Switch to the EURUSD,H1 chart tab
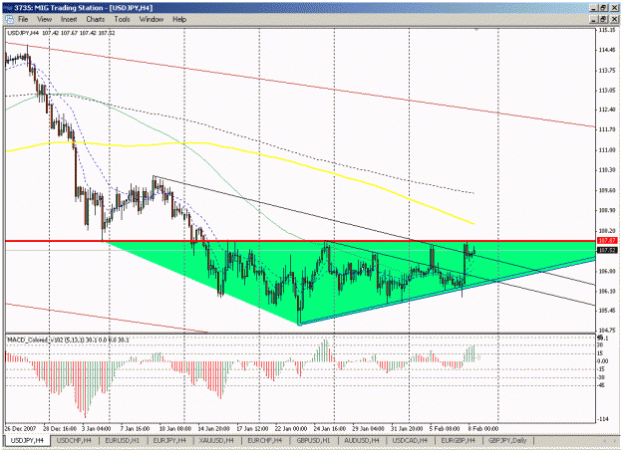Viewport: 623px width, 450px height. (123, 440)
